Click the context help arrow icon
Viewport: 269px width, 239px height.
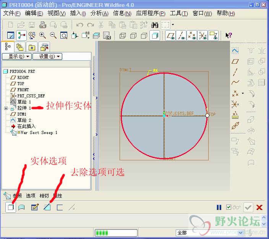[228, 36]
